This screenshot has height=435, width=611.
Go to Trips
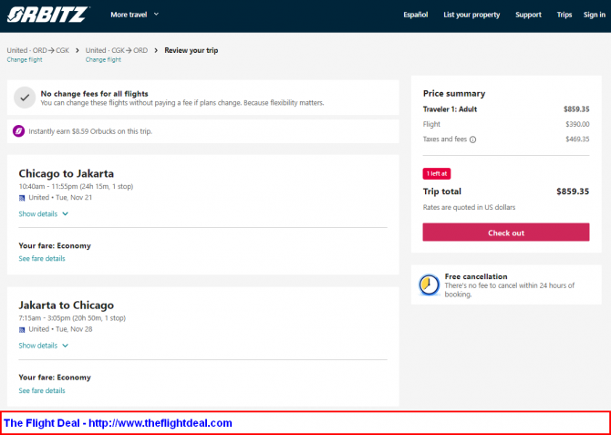564,15
